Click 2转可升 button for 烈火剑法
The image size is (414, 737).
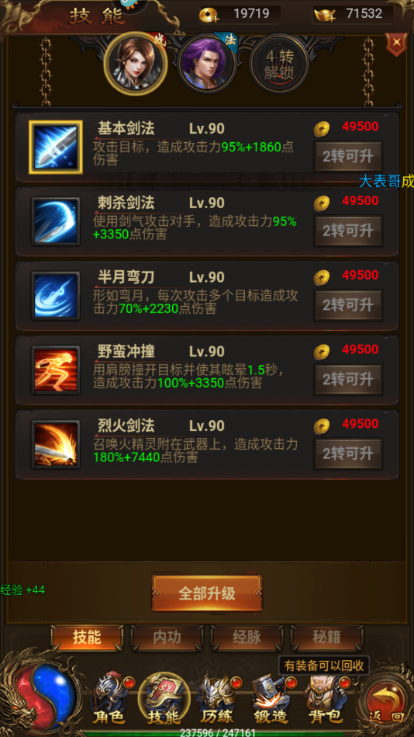(348, 454)
